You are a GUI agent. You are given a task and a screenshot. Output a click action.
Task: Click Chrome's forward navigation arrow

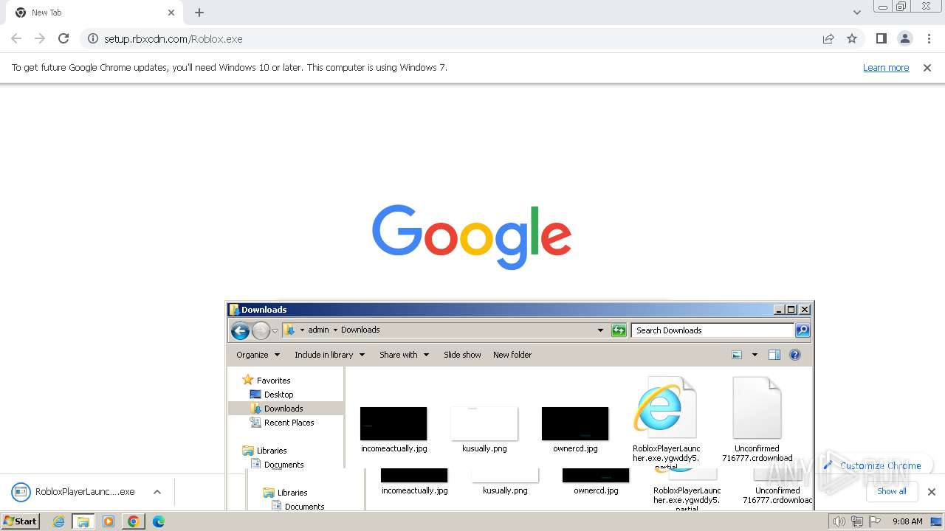(x=40, y=38)
